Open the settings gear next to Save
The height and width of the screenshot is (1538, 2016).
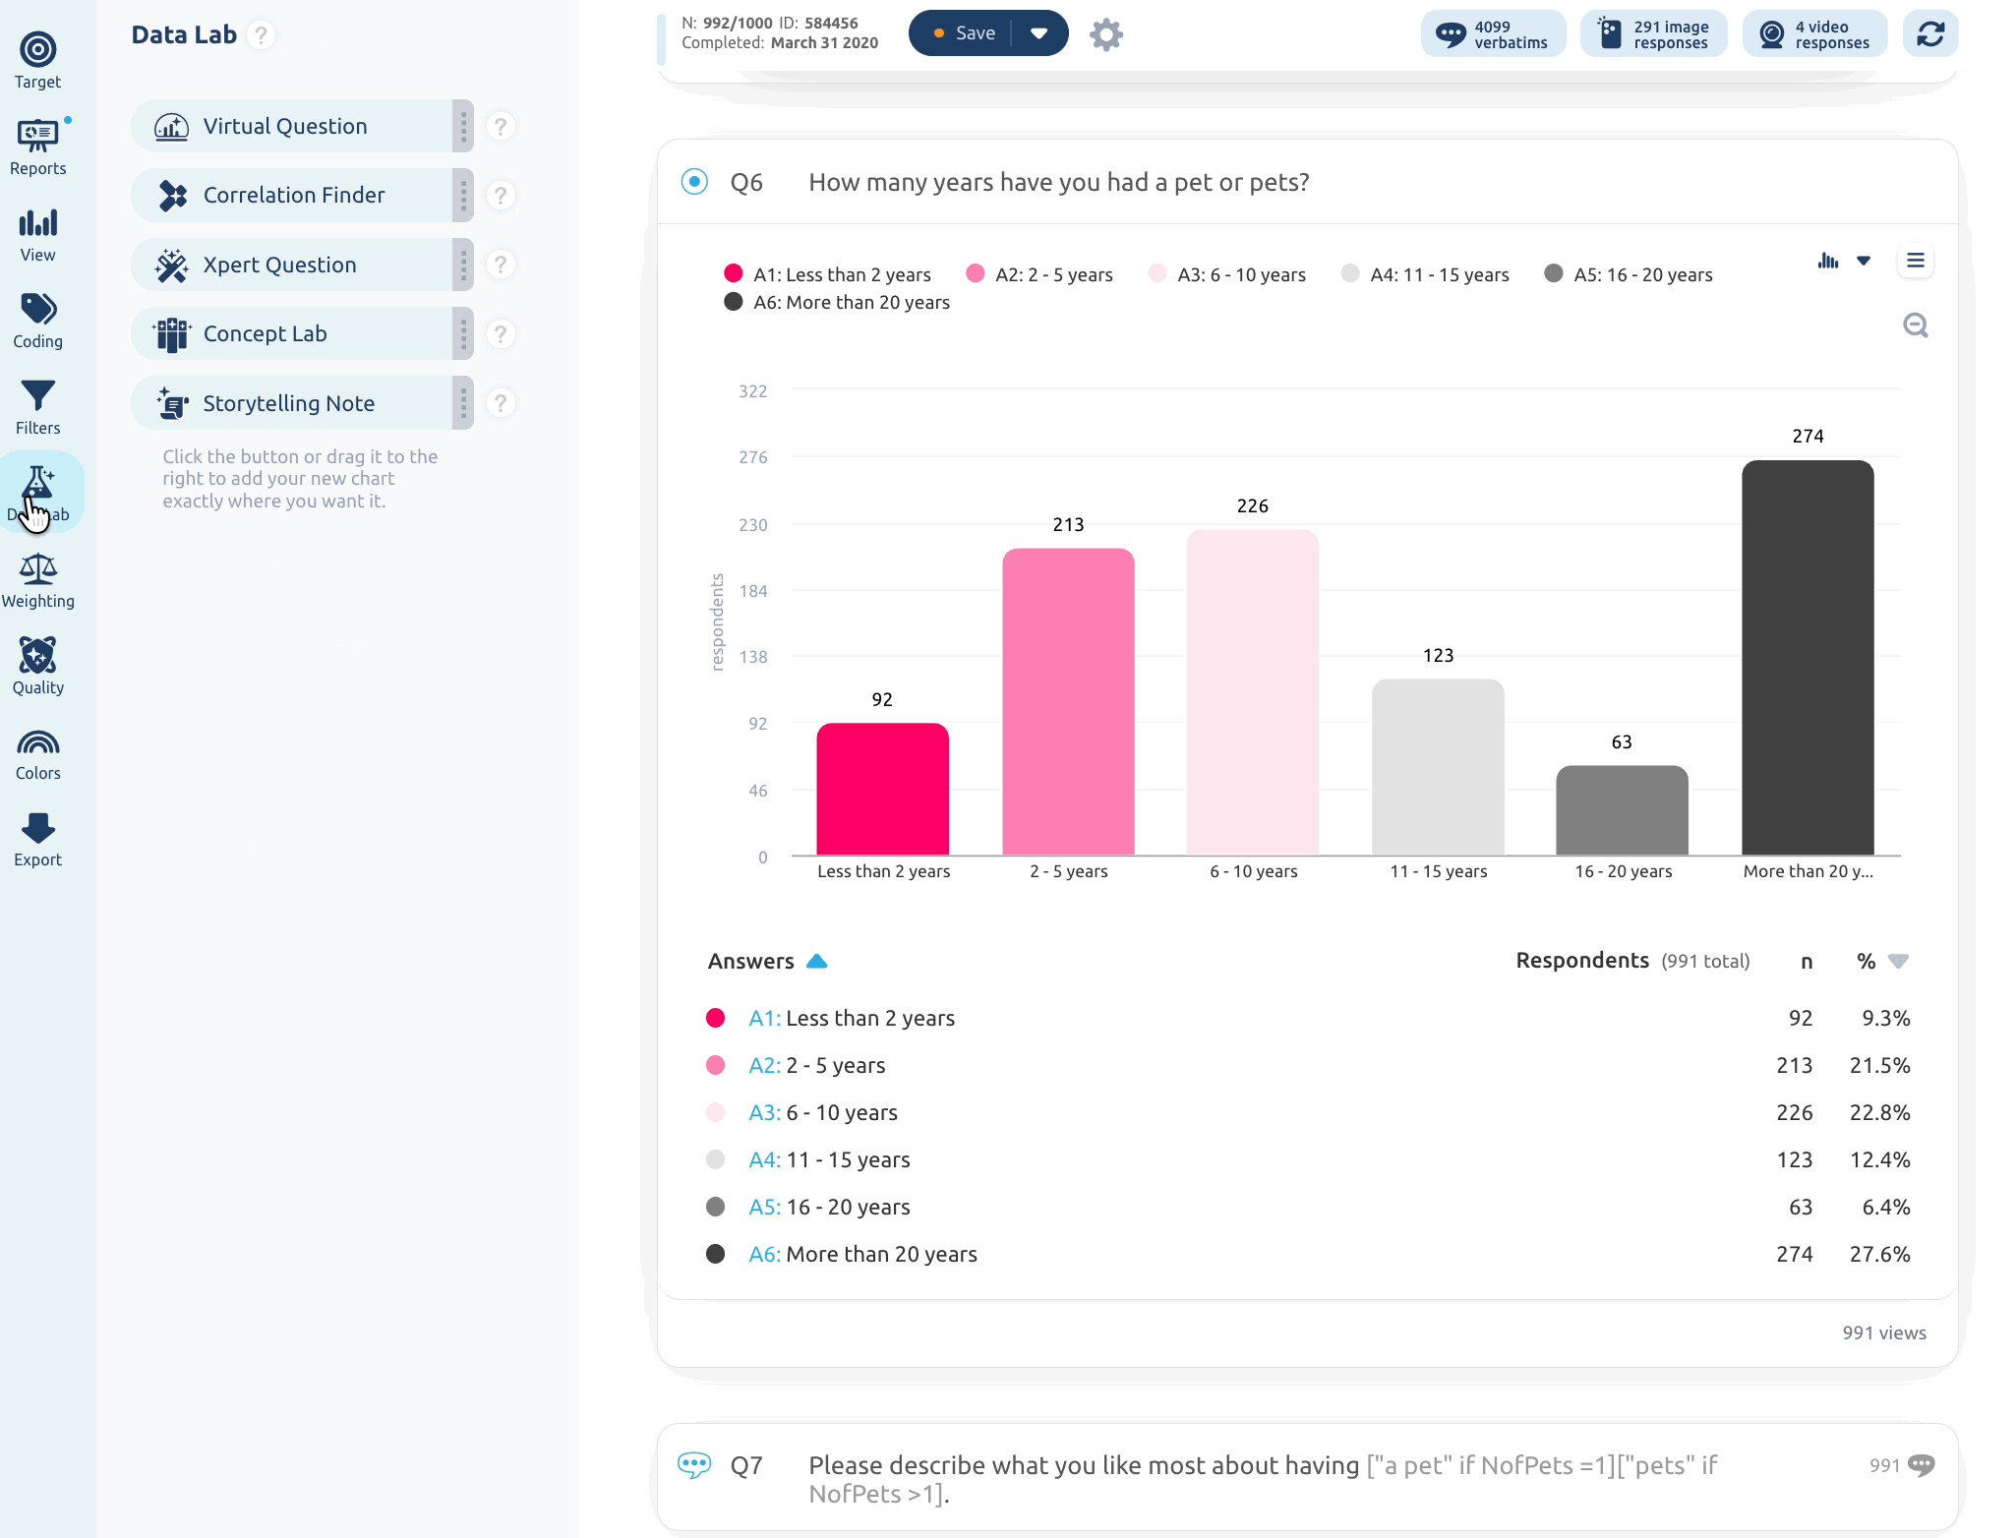click(1106, 34)
